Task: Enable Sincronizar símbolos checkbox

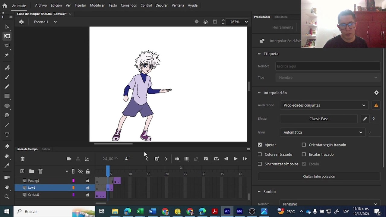Action: coord(260,164)
